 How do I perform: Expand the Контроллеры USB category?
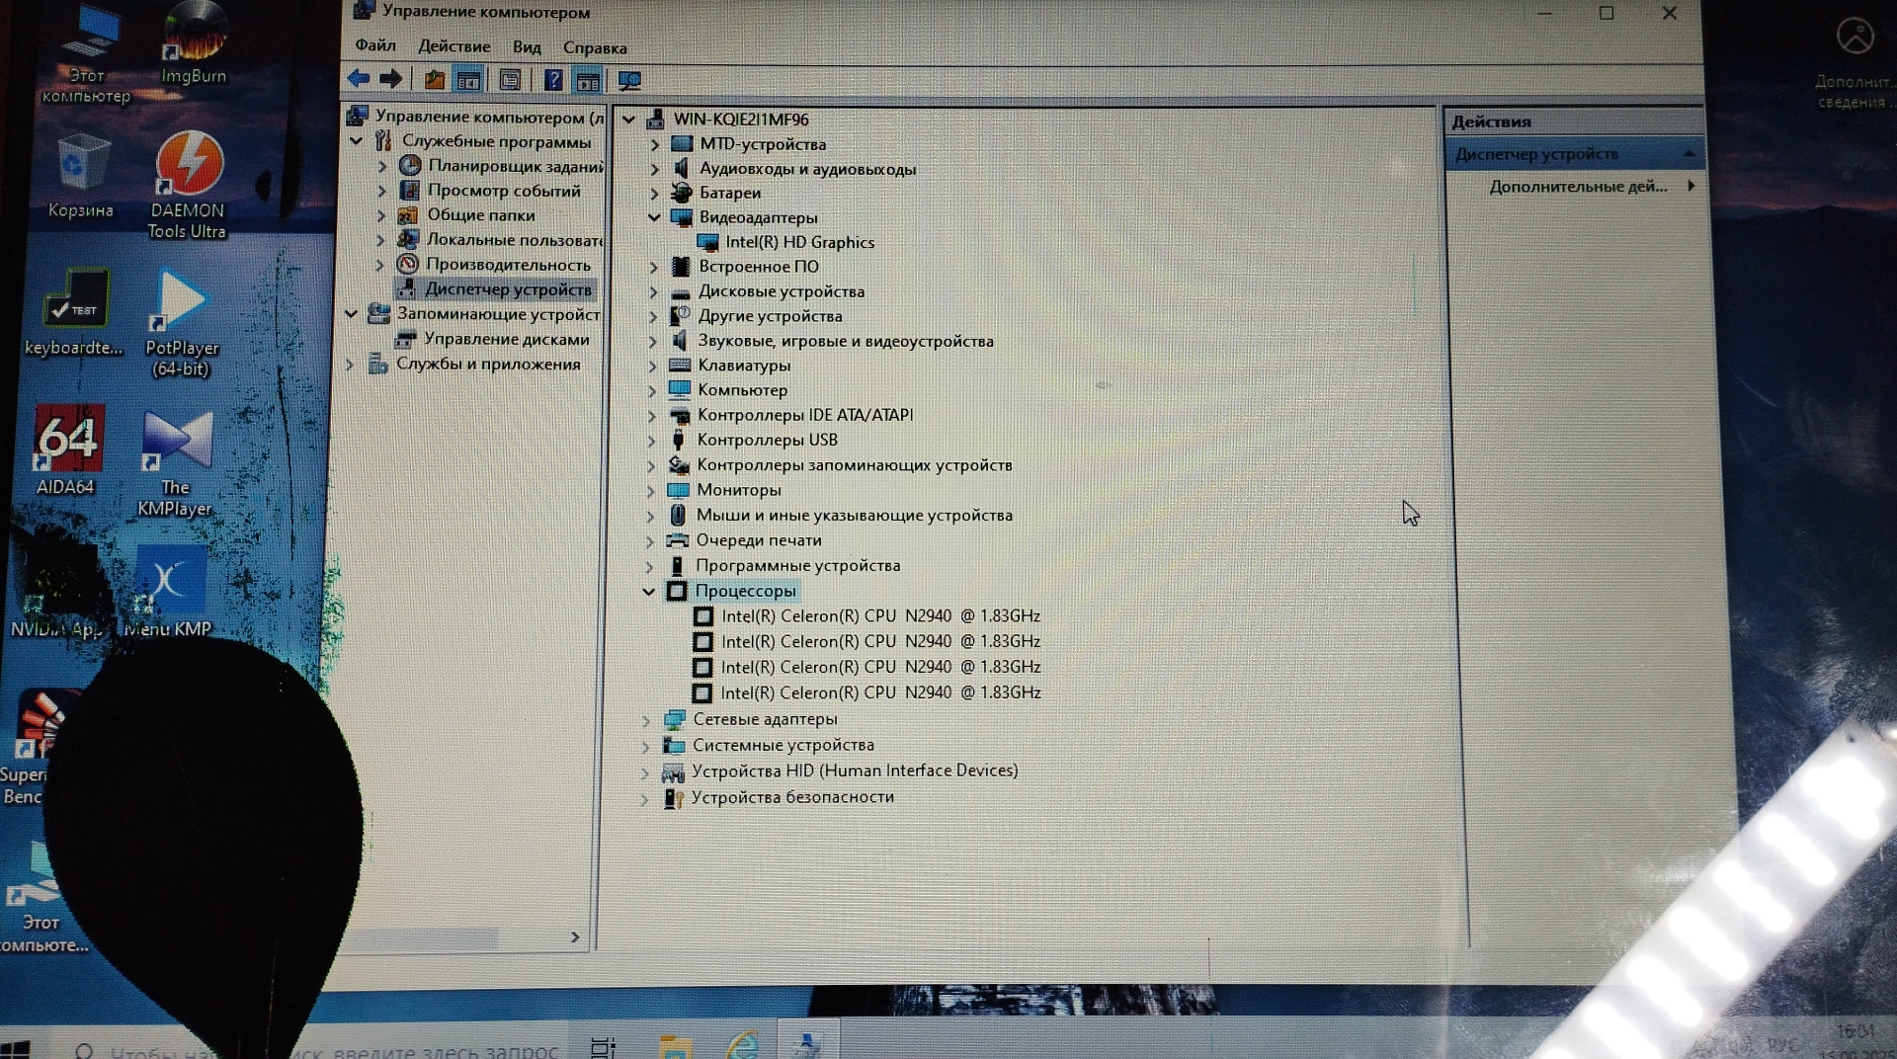651,441
